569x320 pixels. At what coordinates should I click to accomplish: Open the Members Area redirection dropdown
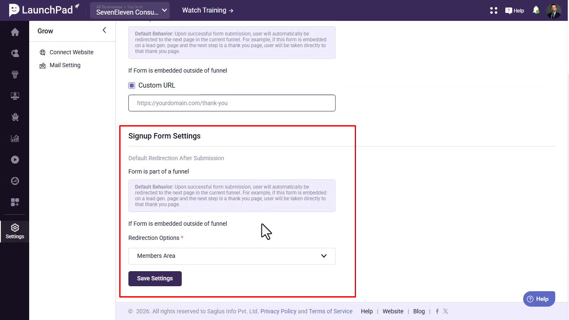232,256
